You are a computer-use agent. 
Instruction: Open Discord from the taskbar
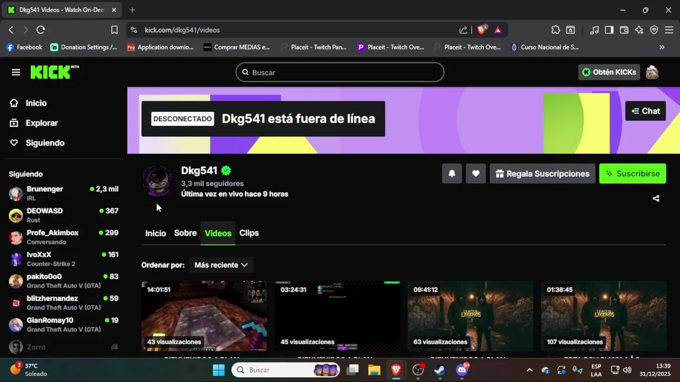point(462,370)
